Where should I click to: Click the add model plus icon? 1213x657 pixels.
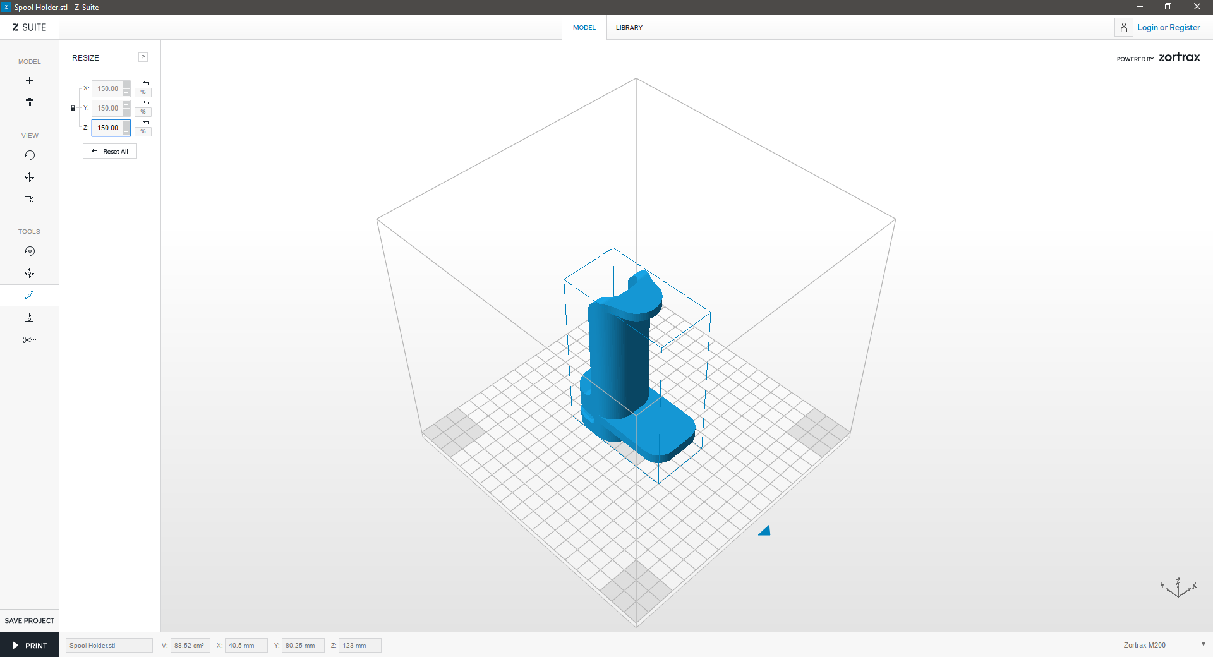tap(29, 81)
